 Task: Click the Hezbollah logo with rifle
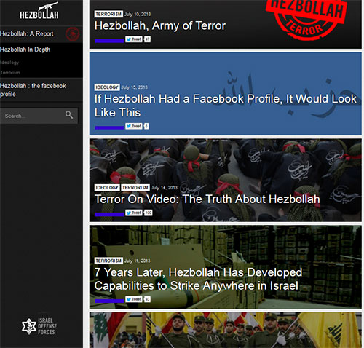click(x=39, y=11)
